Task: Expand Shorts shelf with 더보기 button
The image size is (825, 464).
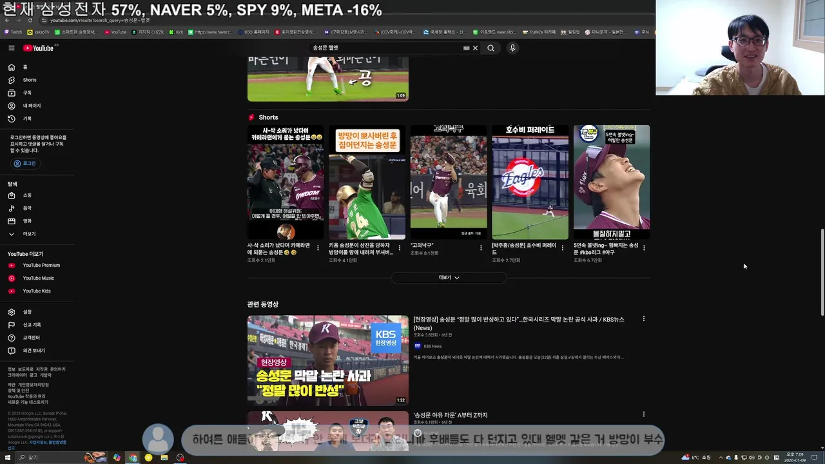Action: [449, 278]
